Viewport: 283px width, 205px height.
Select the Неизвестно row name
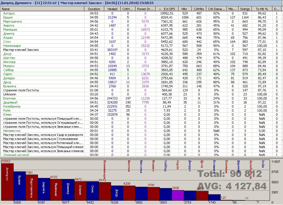coord(12,131)
